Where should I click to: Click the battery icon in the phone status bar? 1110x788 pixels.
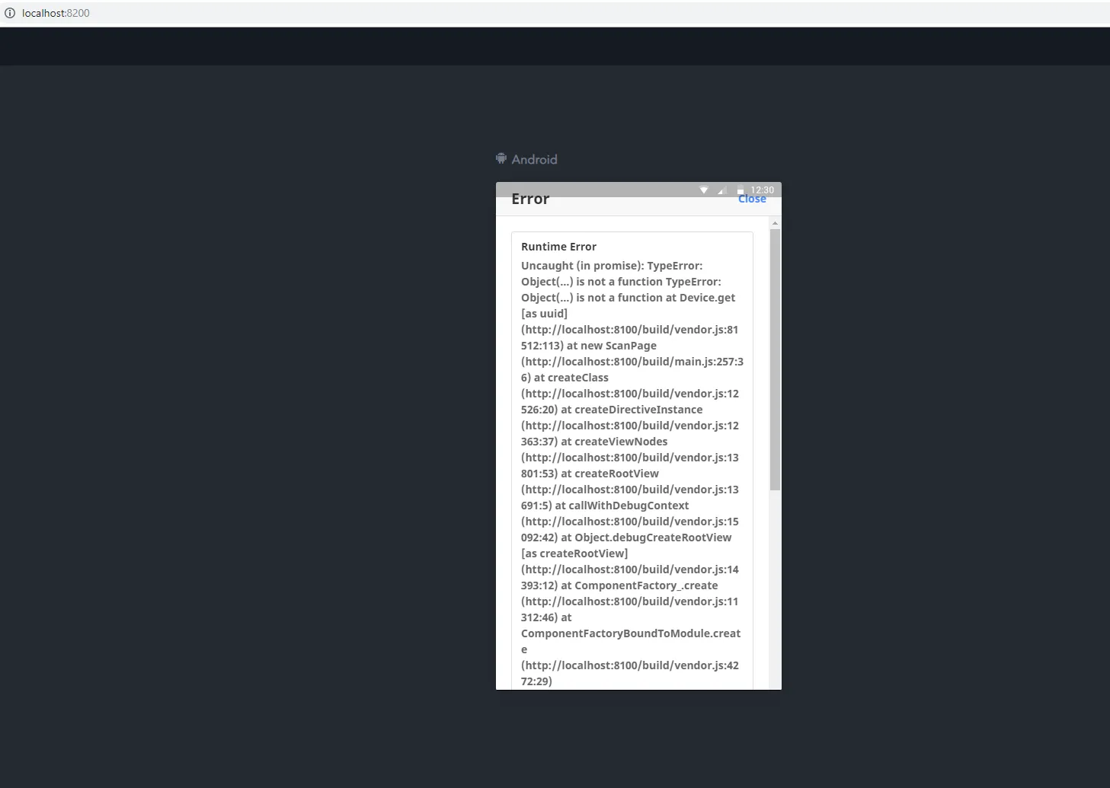(x=740, y=190)
